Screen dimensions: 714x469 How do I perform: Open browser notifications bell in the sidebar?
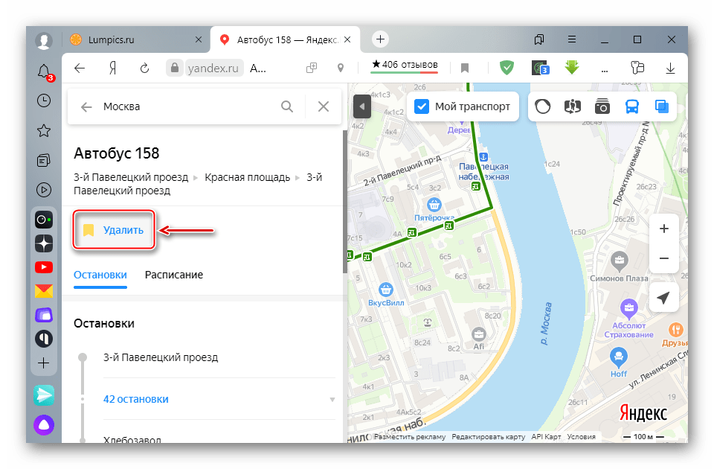(x=44, y=71)
